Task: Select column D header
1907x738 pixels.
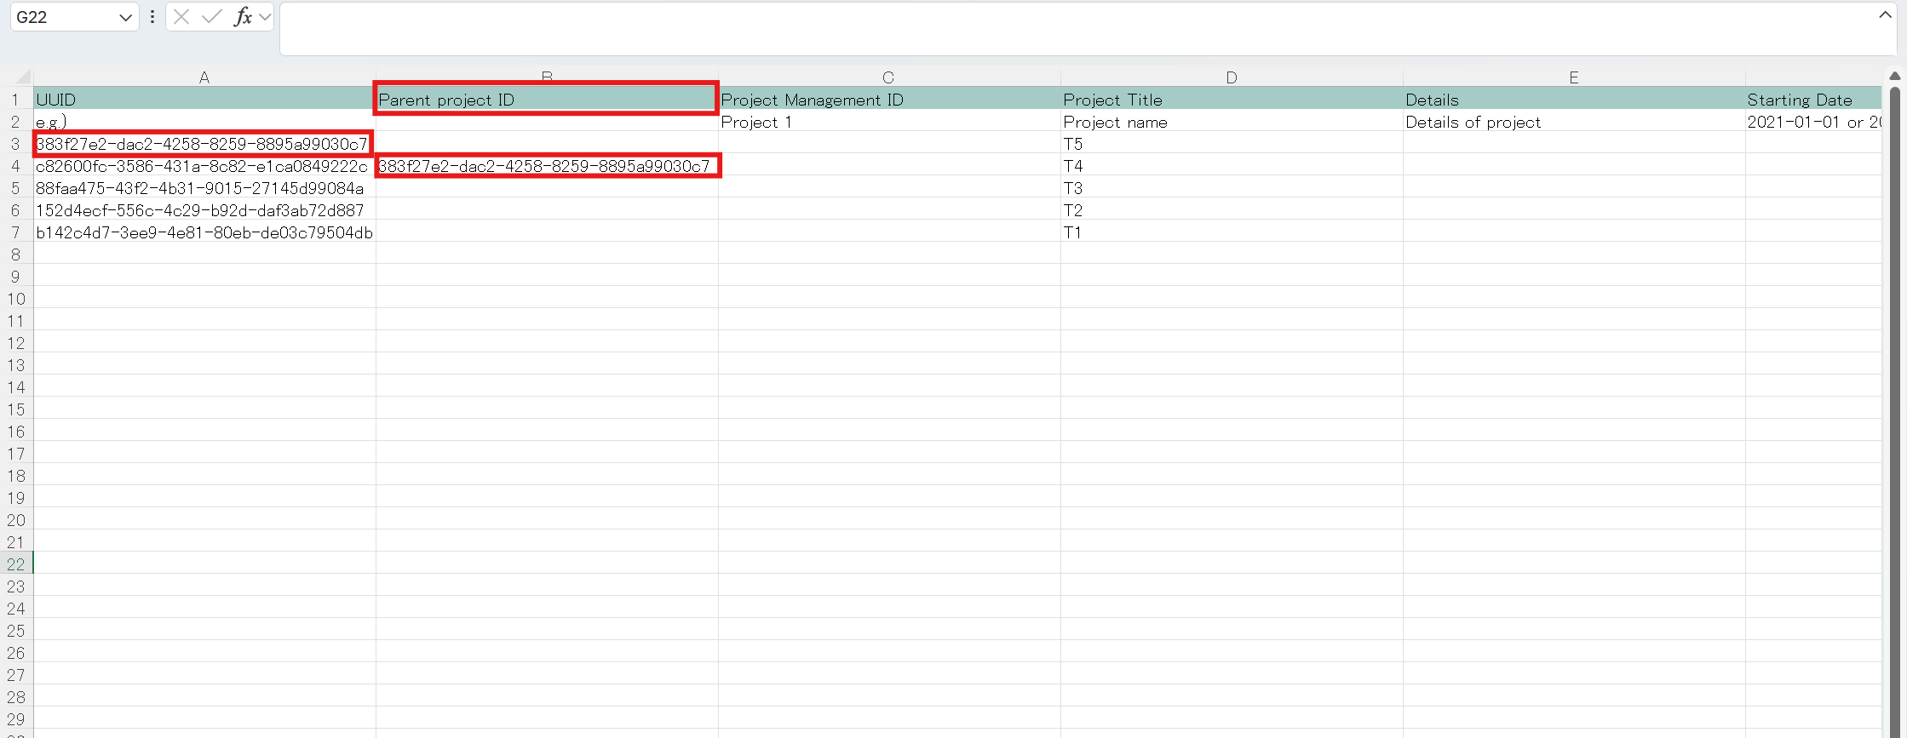Action: (x=1231, y=77)
